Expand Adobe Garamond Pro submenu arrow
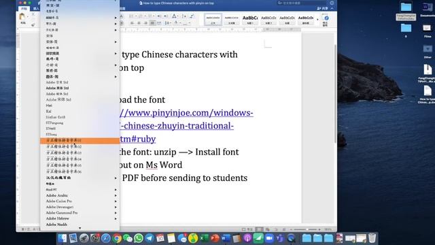The height and width of the screenshot is (245, 435). (116, 213)
